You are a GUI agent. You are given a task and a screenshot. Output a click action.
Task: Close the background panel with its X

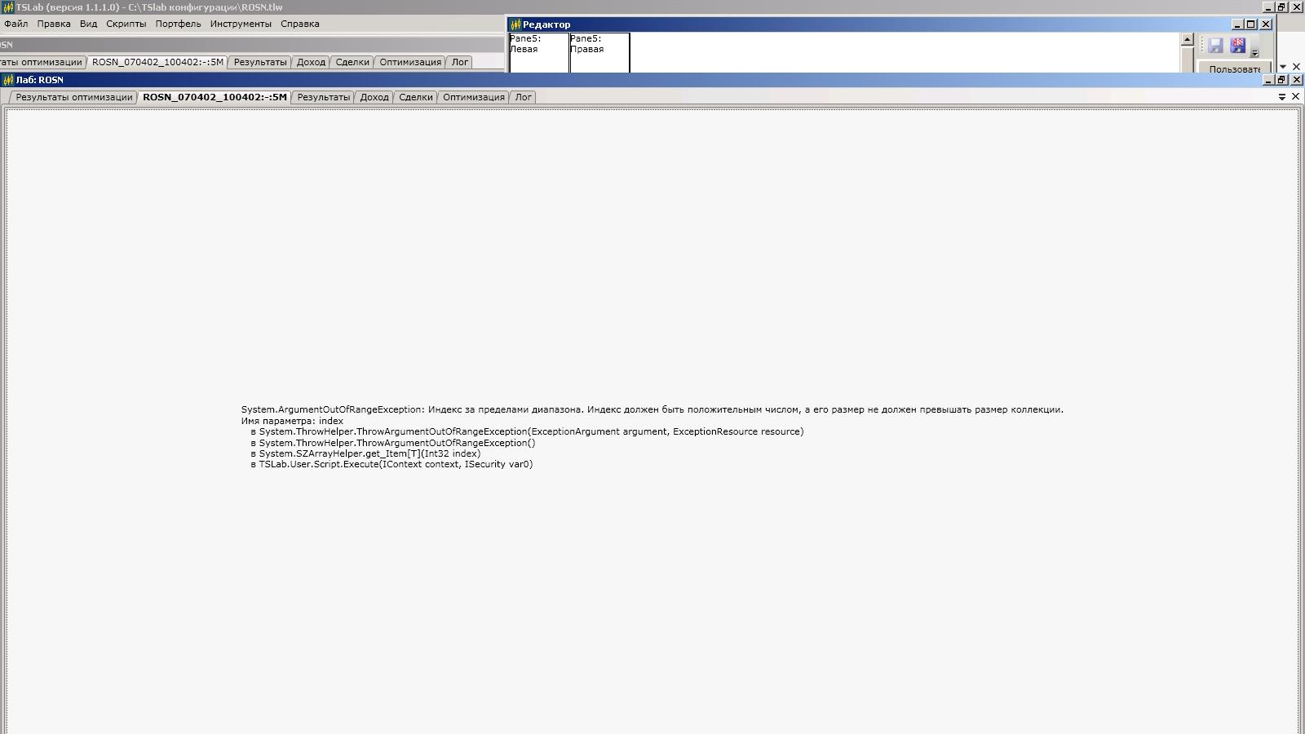[1296, 67]
